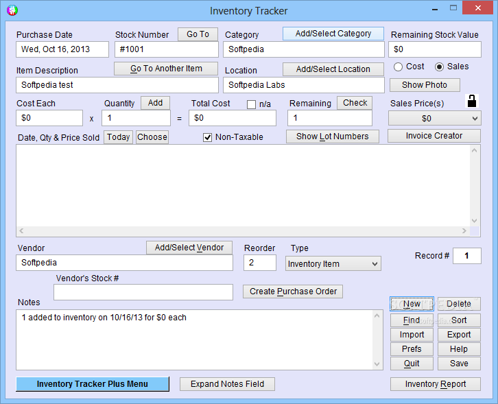Click the Add button beside Quantity

pos(155,103)
